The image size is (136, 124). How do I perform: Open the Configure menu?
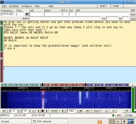[26, 6]
